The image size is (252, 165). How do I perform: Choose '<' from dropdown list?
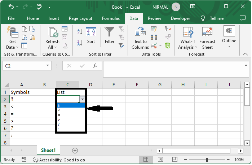71,110
